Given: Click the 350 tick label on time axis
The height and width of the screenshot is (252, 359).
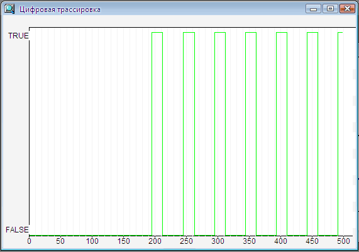Looking at the screenshot, I should pyautogui.click(x=249, y=241).
